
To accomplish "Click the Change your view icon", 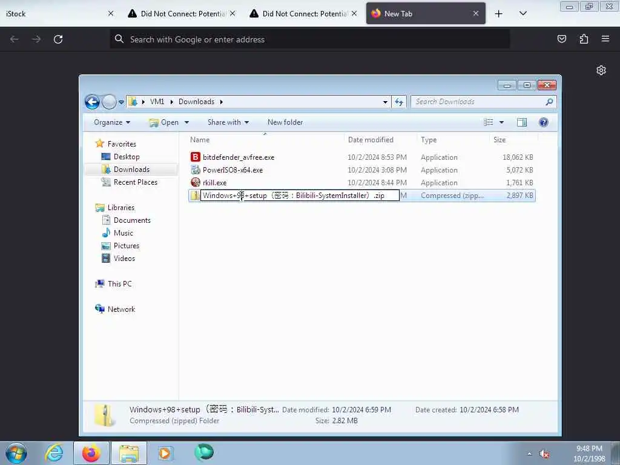I will pyautogui.click(x=489, y=122).
